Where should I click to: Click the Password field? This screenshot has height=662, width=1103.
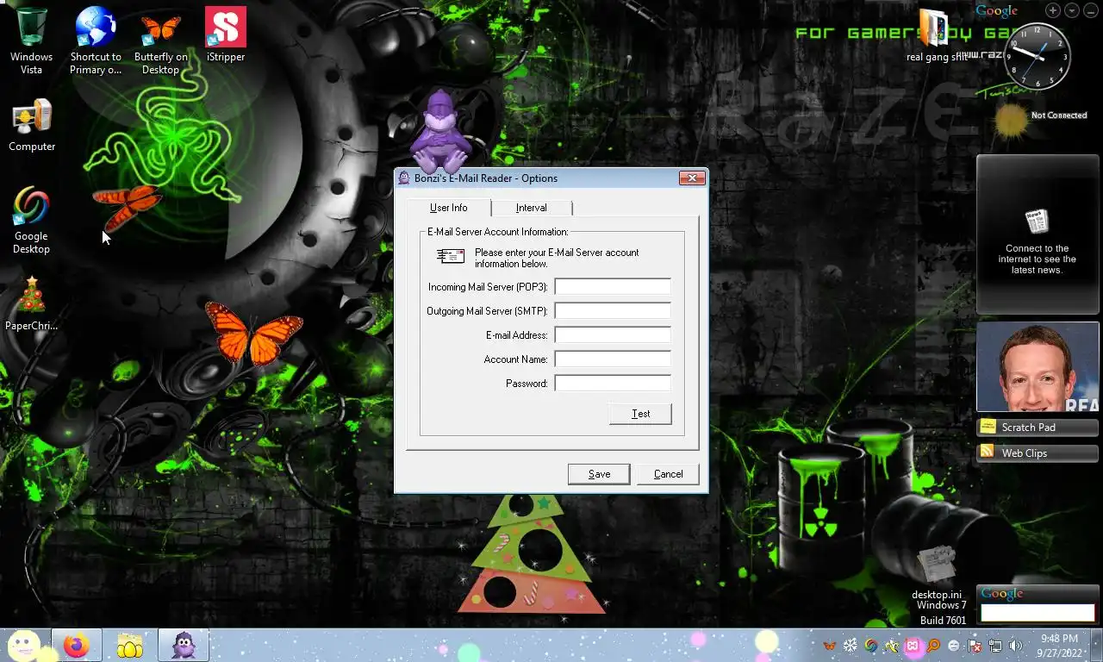613,383
